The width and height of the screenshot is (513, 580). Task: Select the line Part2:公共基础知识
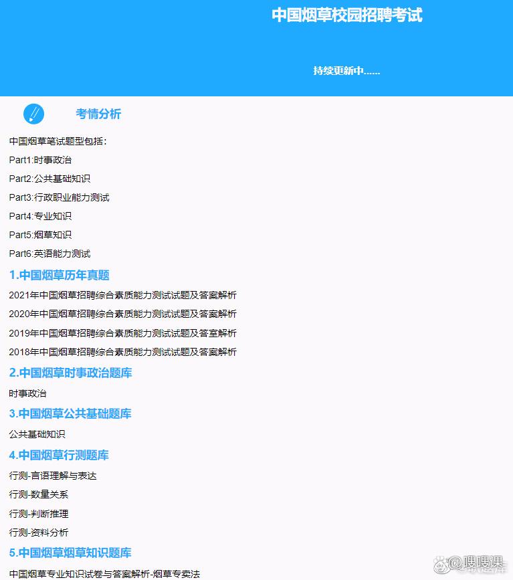tap(49, 179)
